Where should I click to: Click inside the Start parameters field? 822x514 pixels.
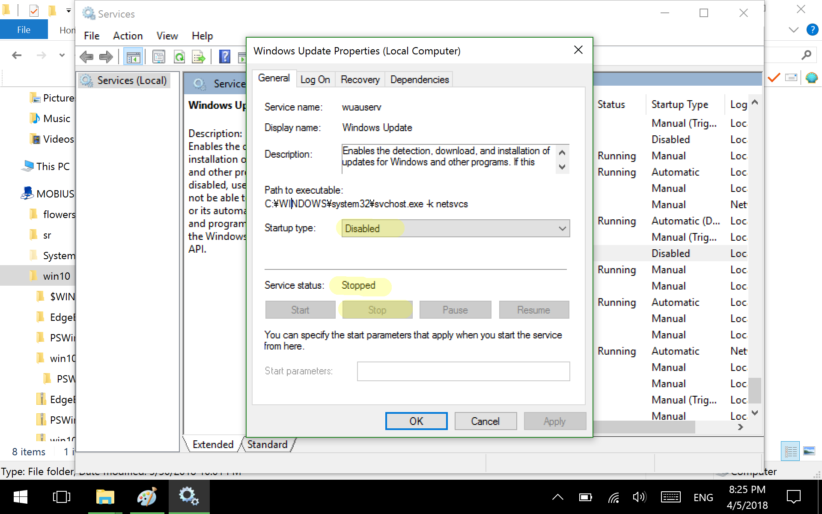tap(463, 371)
